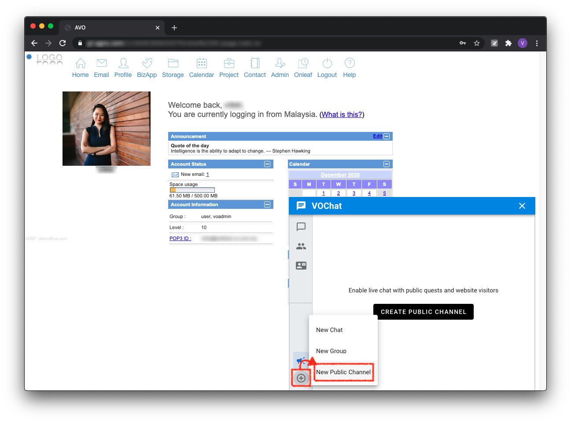Open the VOChat groups people icon

[301, 246]
